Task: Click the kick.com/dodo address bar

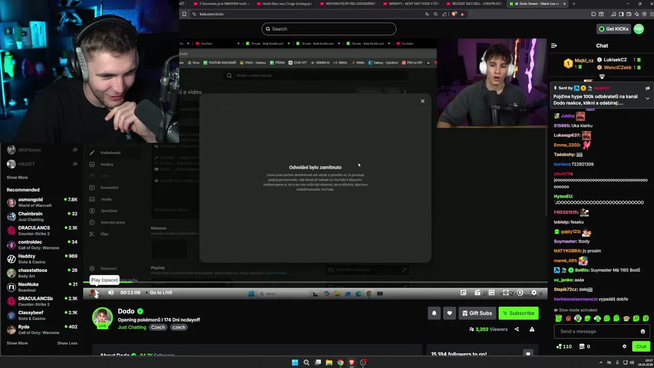Action: coord(307,14)
